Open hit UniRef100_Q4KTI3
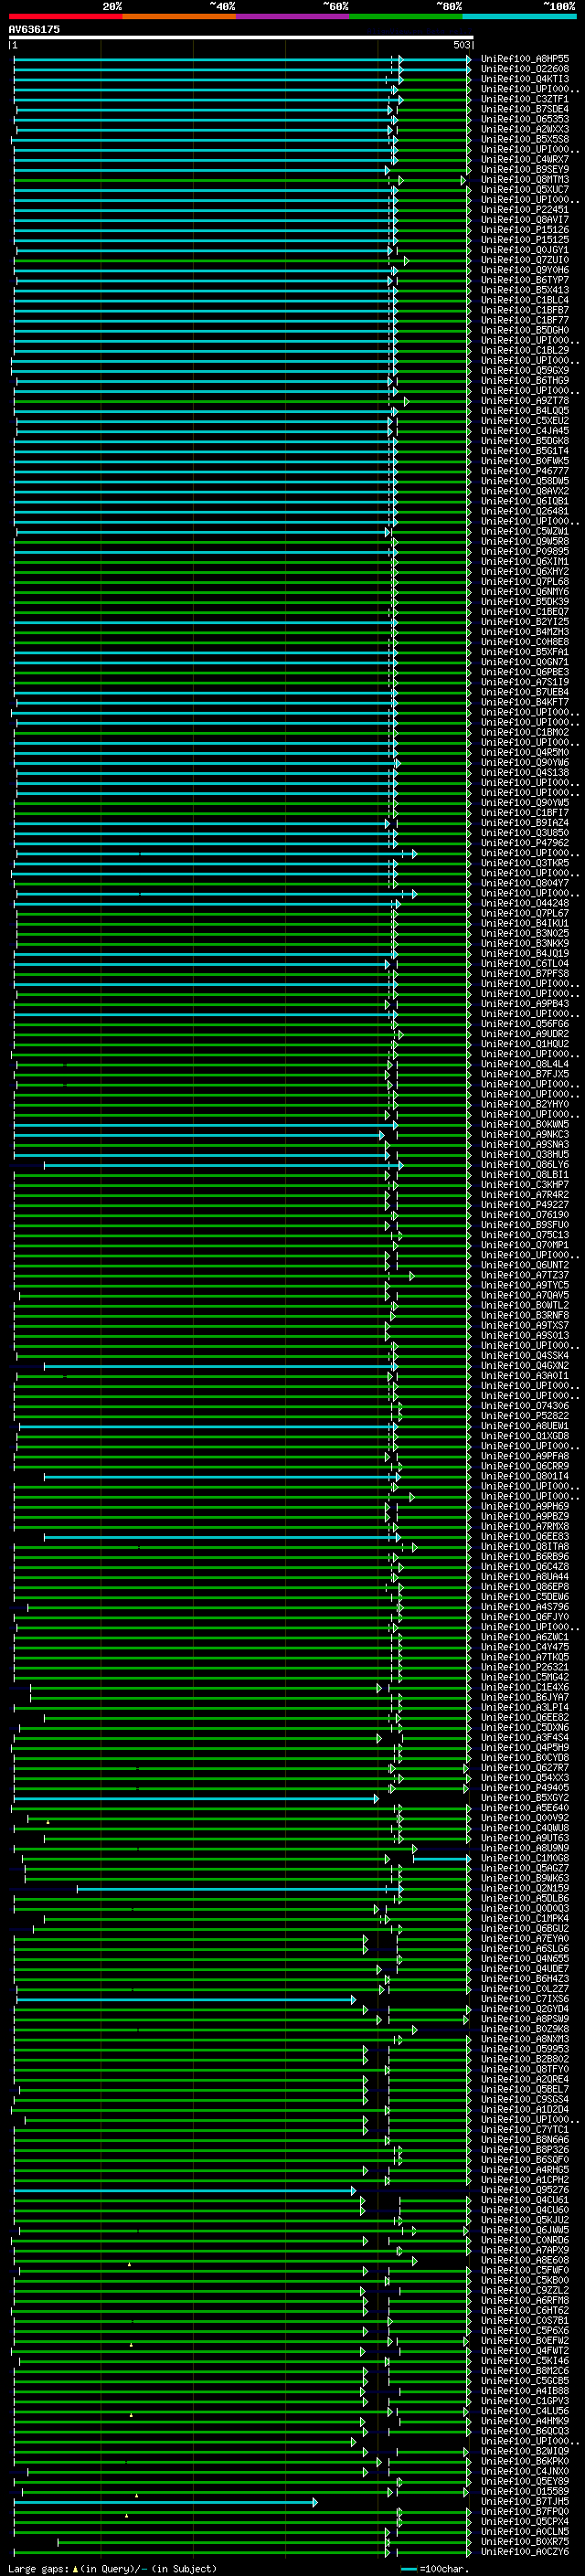 (x=525, y=79)
